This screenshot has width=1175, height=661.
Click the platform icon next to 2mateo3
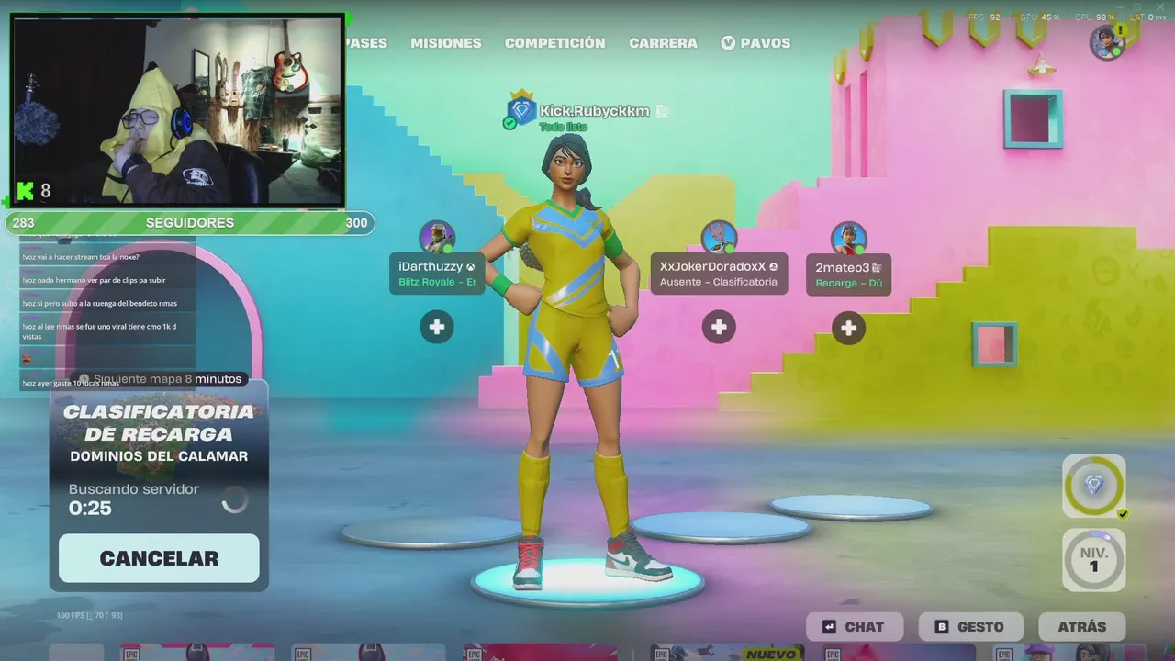[877, 268]
